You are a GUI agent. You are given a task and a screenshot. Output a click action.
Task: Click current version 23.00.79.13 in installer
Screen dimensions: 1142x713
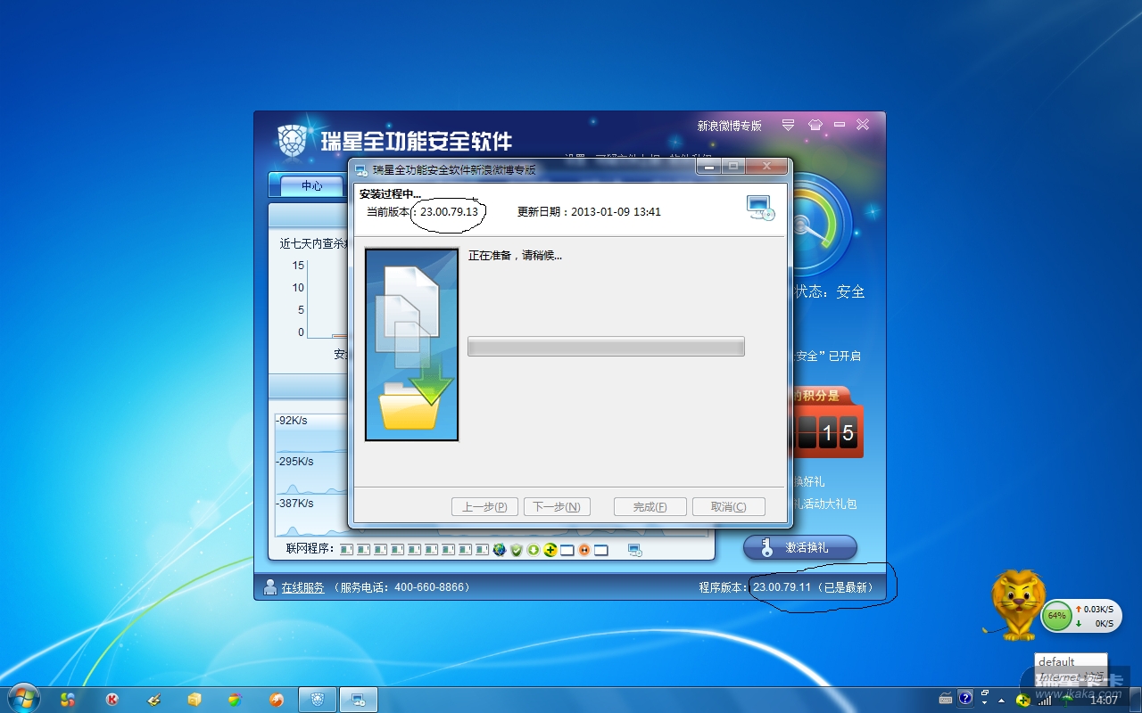tap(449, 212)
